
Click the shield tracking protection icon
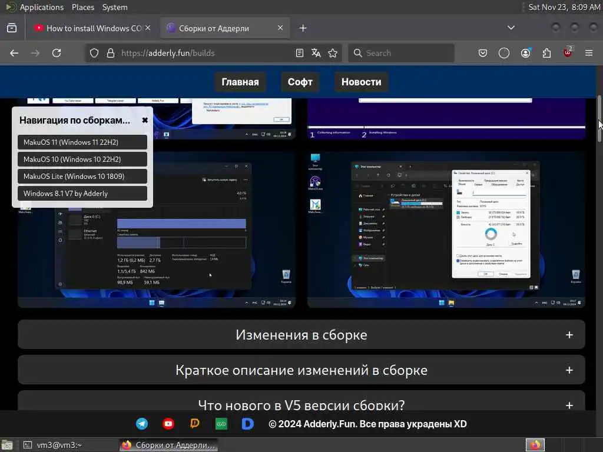pyautogui.click(x=94, y=53)
